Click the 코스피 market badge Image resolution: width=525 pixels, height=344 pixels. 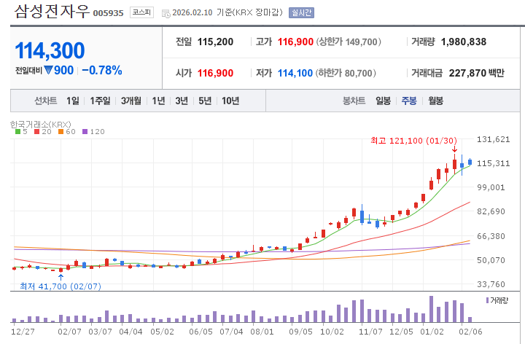tap(141, 12)
